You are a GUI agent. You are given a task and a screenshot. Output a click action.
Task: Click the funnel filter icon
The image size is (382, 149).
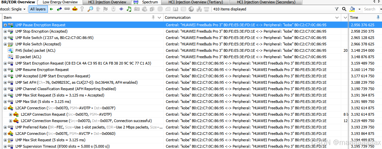click(337, 9)
